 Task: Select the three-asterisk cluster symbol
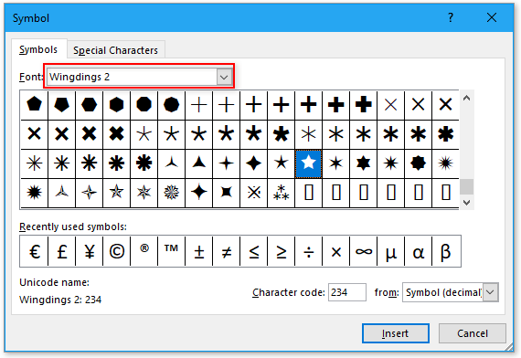282,193
